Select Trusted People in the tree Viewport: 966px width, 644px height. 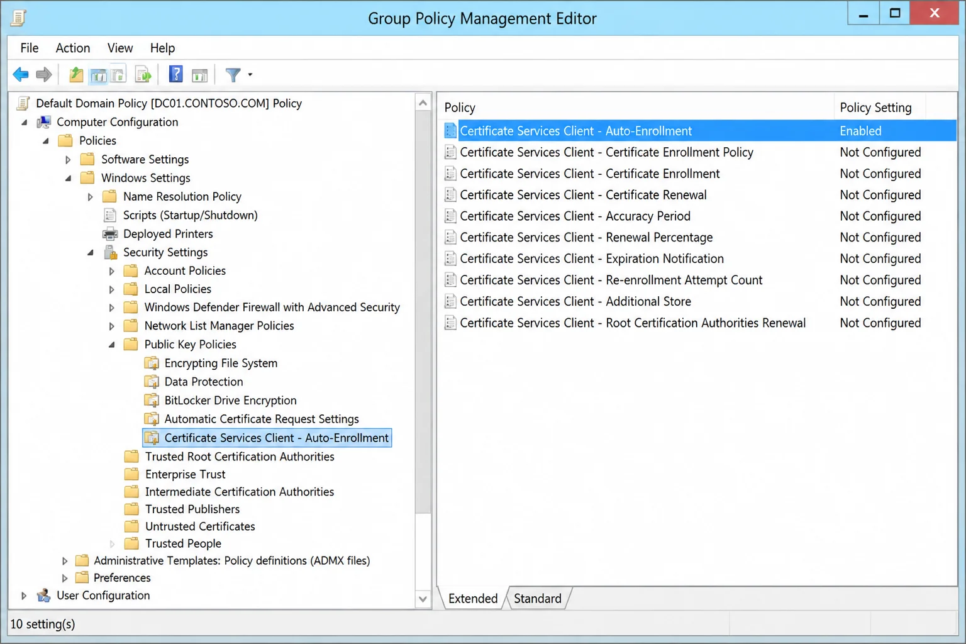pos(183,543)
